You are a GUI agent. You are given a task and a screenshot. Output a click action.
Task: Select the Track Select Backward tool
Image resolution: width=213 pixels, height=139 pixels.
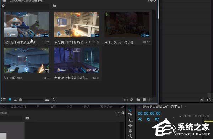[130, 120]
